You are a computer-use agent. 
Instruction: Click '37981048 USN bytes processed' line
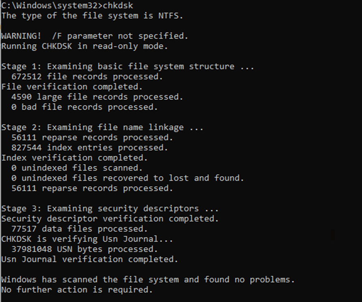[85, 249]
